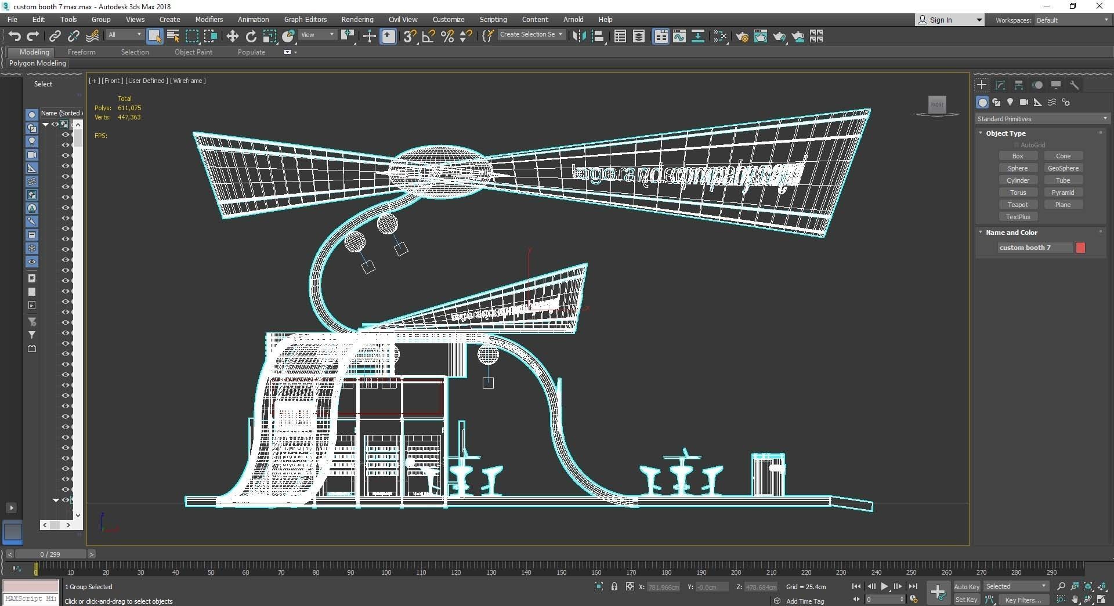Screen dimensions: 1114x606
Task: Create a Box primitive
Action: (1018, 156)
